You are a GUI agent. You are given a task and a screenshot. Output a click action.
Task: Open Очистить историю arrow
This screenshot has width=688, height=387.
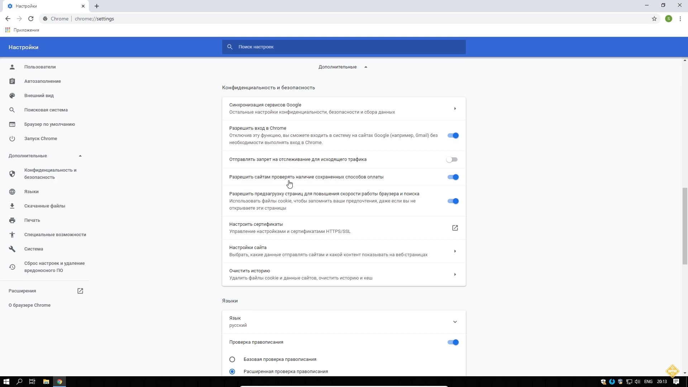click(455, 274)
